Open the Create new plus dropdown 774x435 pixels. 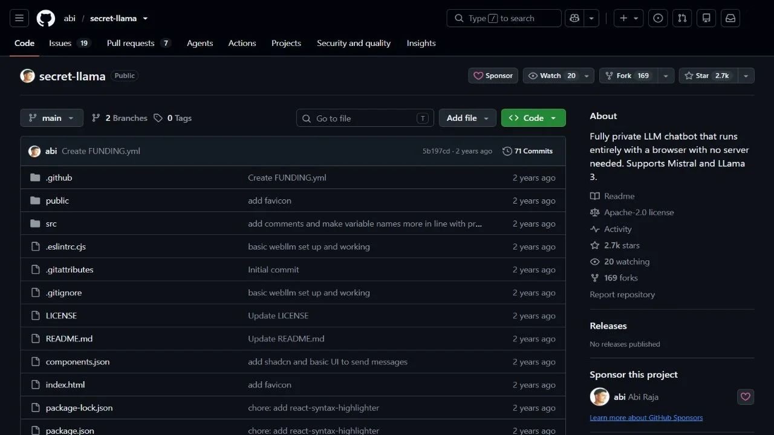click(x=629, y=18)
